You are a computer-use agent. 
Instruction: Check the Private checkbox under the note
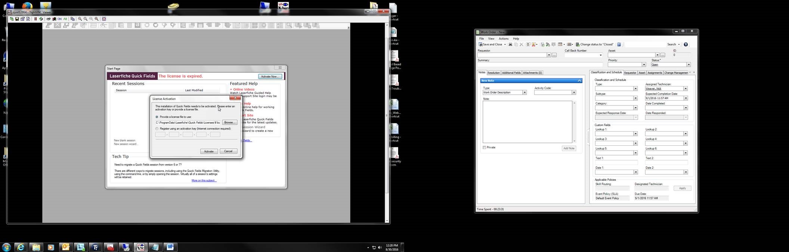tap(485, 148)
